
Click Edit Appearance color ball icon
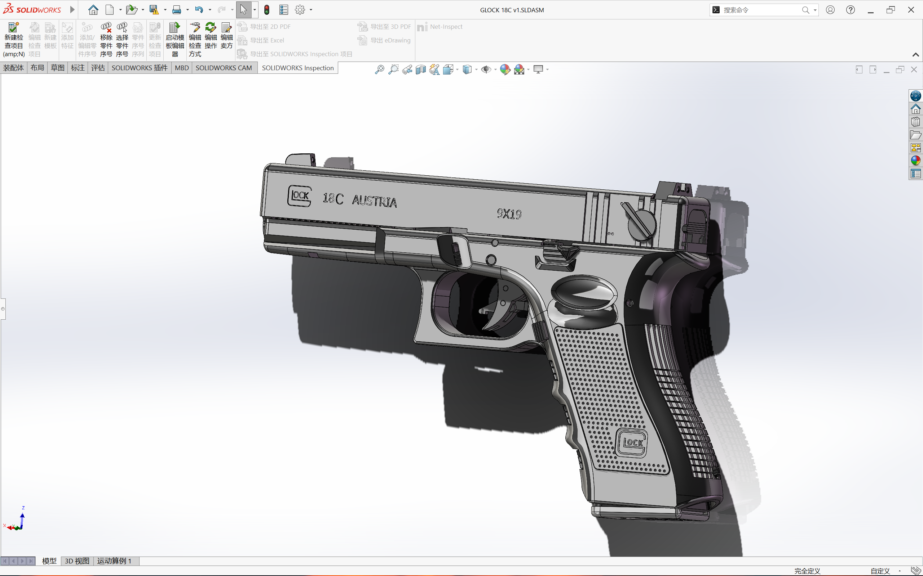tap(505, 69)
